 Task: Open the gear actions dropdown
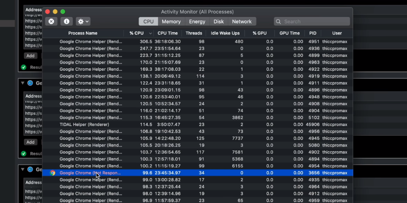(83, 21)
